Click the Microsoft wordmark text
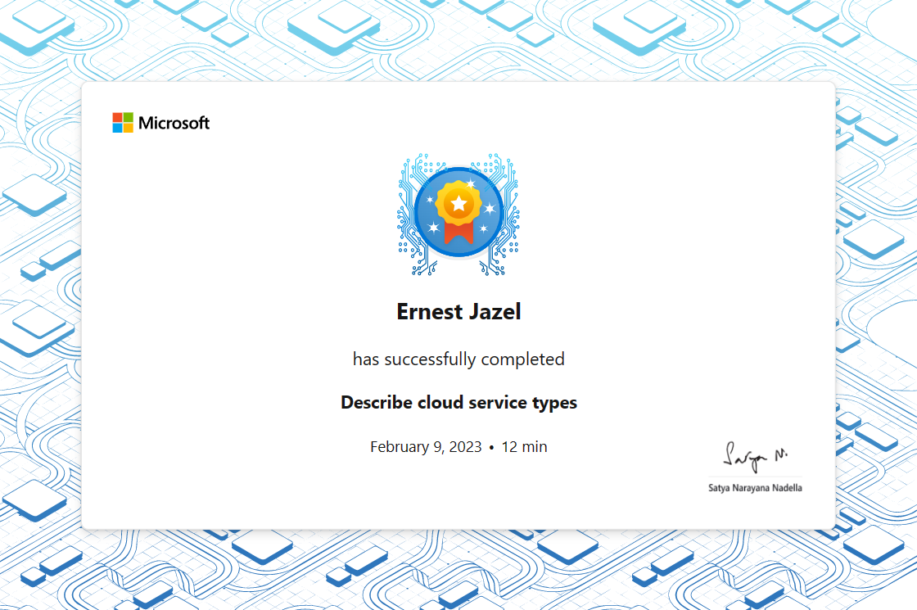This screenshot has height=610, width=917. point(174,123)
